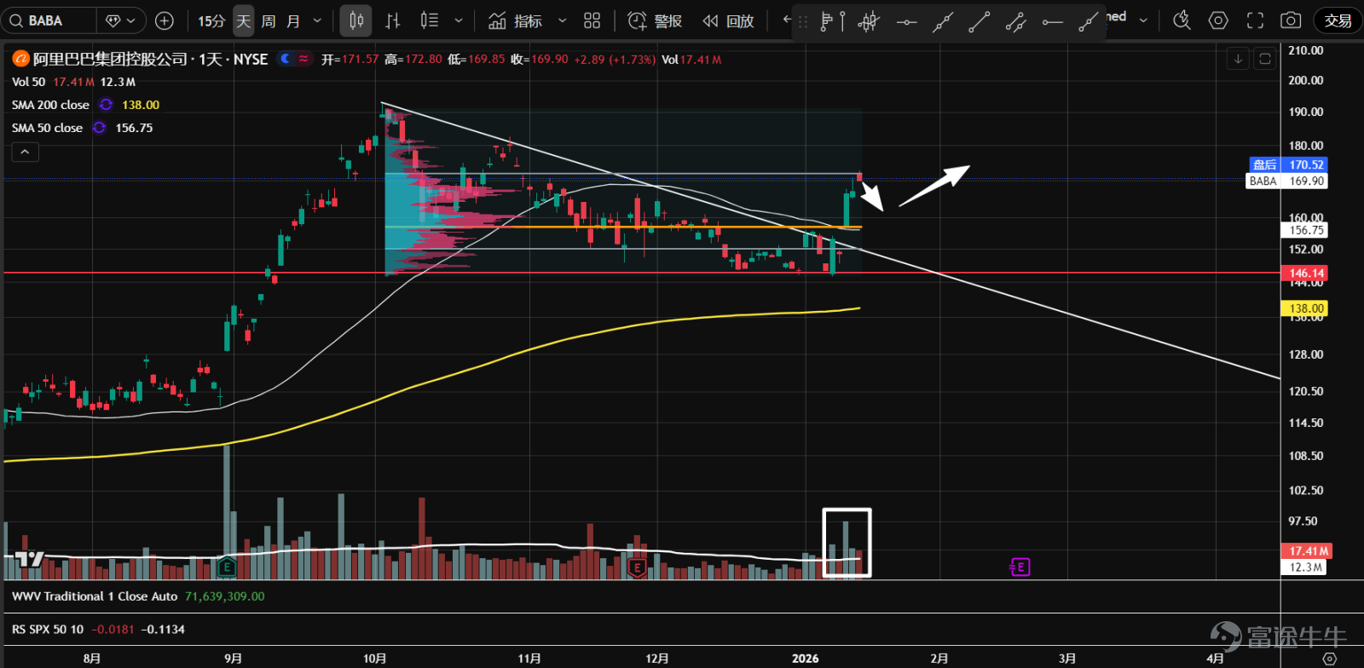Take a chart snapshot with camera
The image size is (1364, 668).
pos(1292,20)
